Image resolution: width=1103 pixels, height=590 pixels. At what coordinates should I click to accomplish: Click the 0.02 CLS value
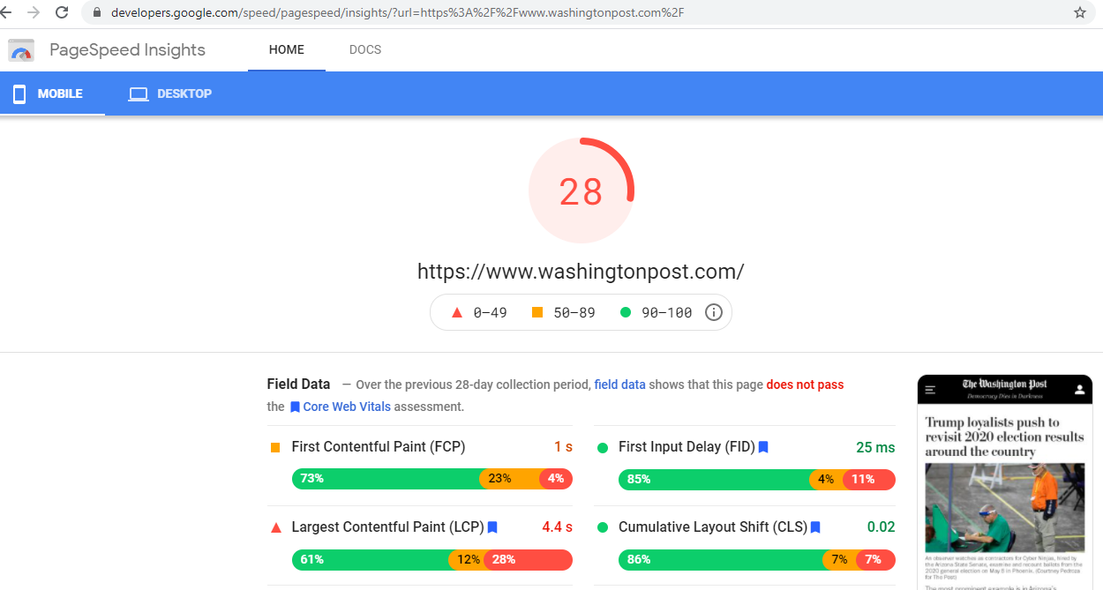tap(881, 527)
